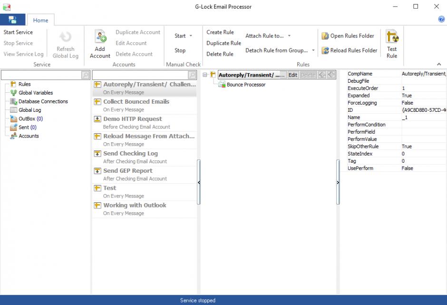Select Accounts icon in tree
Image resolution: width=447 pixels, height=305 pixels.
(x=13, y=136)
